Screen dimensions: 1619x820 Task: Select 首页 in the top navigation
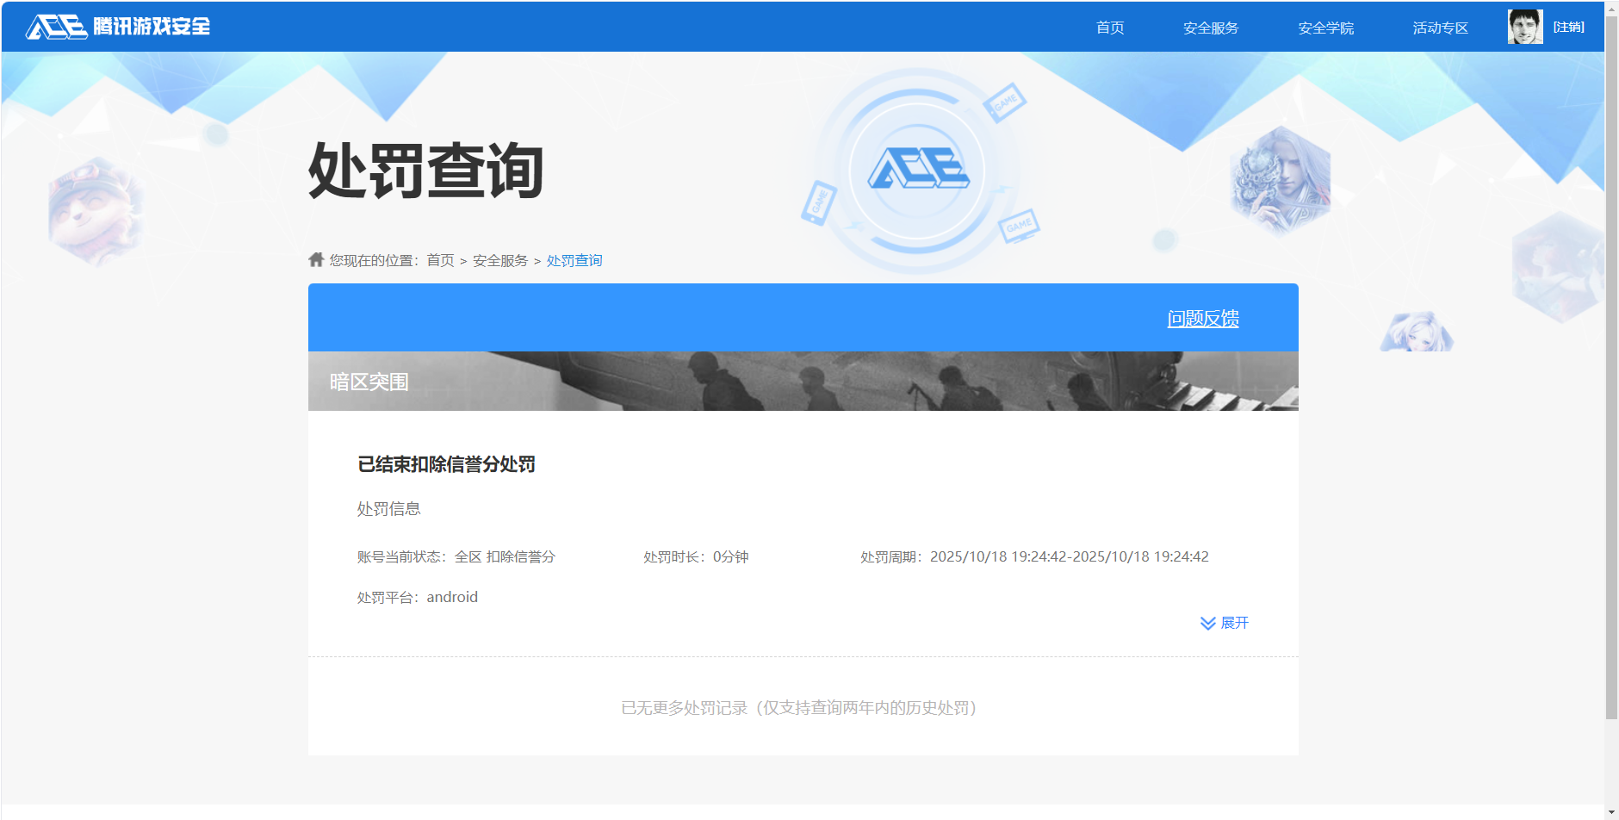click(1109, 27)
